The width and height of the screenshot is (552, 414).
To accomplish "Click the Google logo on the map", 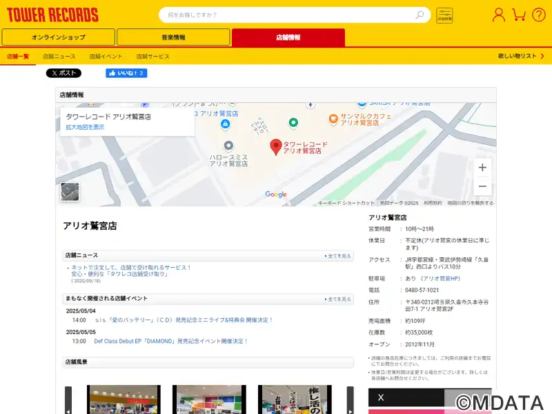I will click(275, 195).
